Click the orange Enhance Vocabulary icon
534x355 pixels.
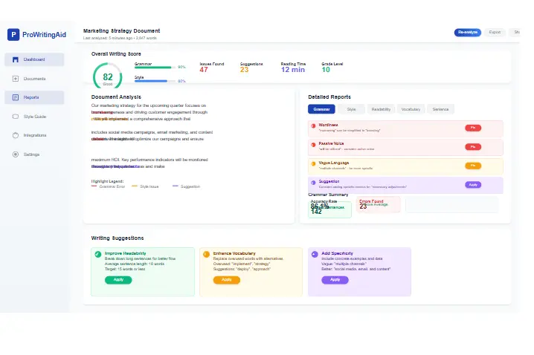206,254
